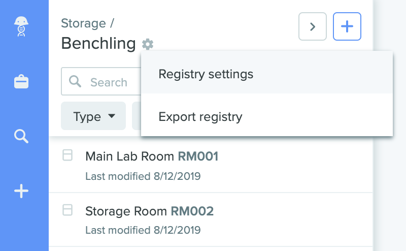406x251 pixels.
Task: Focus the Search input field
Action: [x=101, y=81]
